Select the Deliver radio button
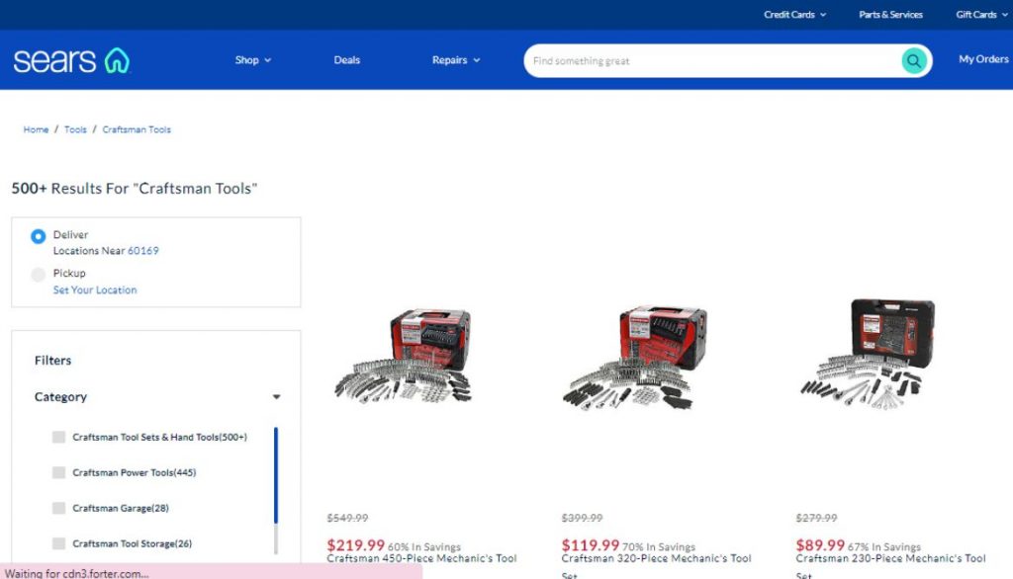This screenshot has height=579, width=1013. pos(39,236)
